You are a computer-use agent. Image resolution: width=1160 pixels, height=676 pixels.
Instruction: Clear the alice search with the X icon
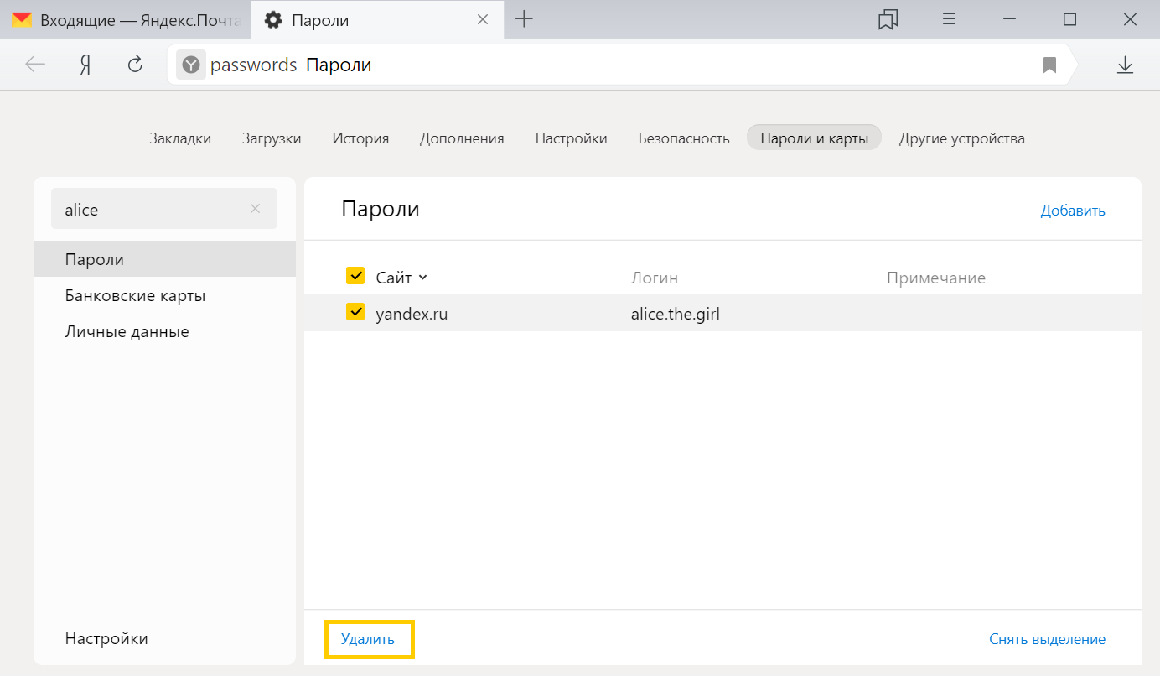tap(255, 209)
